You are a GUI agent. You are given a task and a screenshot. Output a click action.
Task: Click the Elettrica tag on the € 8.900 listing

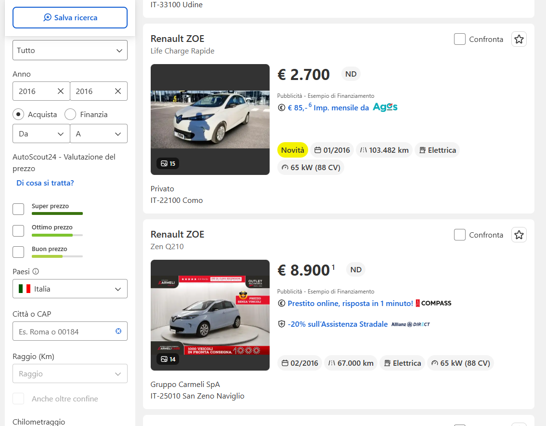(402, 363)
